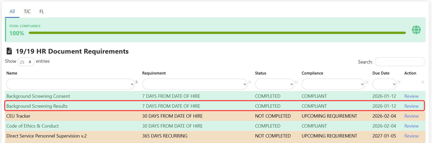Viewport: 432px width, 143px height.
Task: Sort the table by Compliance column
Action: tap(367, 82)
